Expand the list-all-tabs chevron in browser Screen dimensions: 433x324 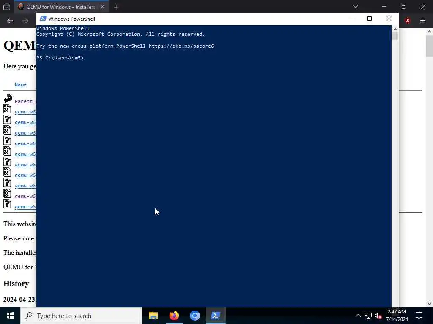click(355, 7)
